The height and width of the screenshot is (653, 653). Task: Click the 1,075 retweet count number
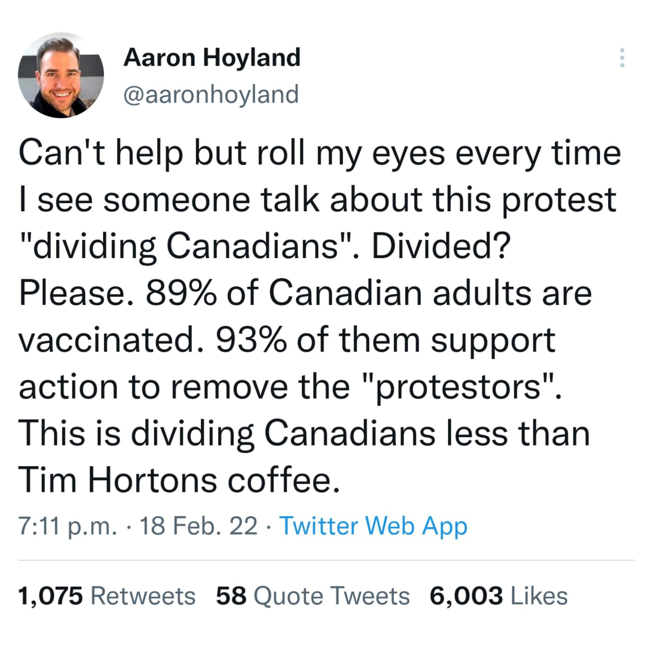(50, 595)
